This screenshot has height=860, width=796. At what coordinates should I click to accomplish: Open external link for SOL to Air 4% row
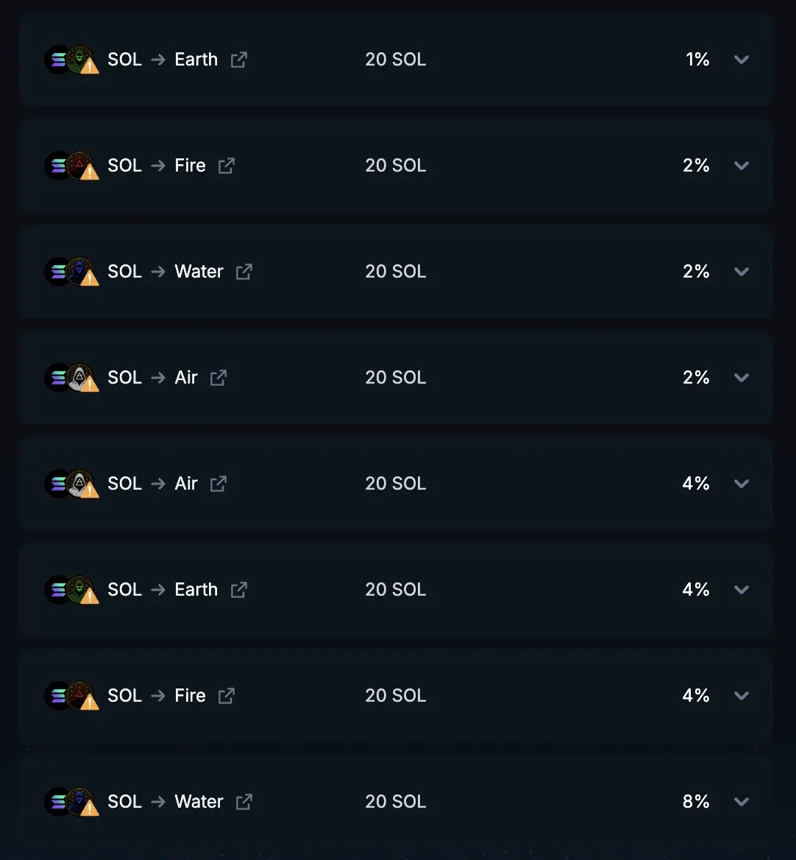click(218, 483)
